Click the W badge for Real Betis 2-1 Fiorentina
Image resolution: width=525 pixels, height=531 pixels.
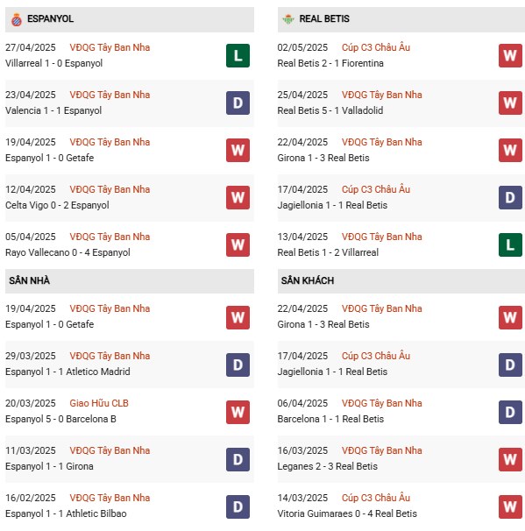pos(510,55)
